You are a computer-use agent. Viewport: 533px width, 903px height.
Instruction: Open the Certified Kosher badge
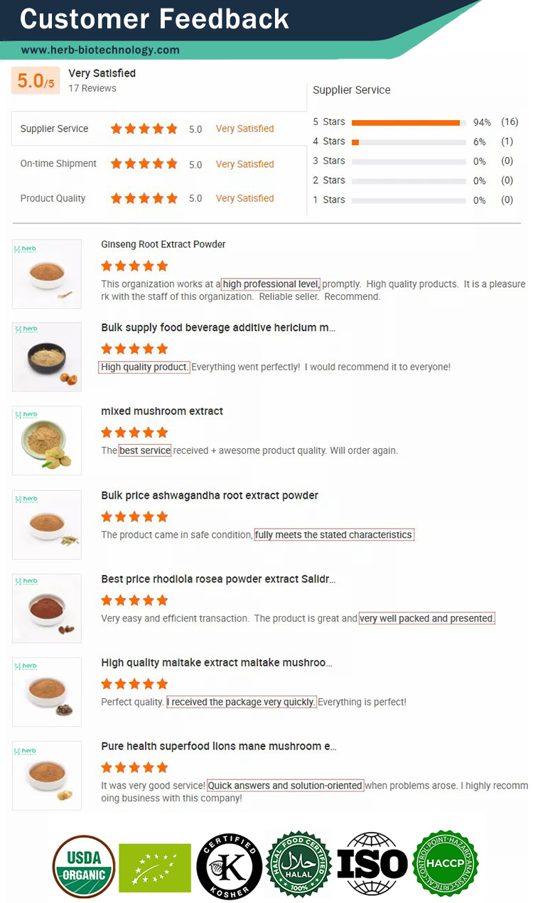click(229, 867)
